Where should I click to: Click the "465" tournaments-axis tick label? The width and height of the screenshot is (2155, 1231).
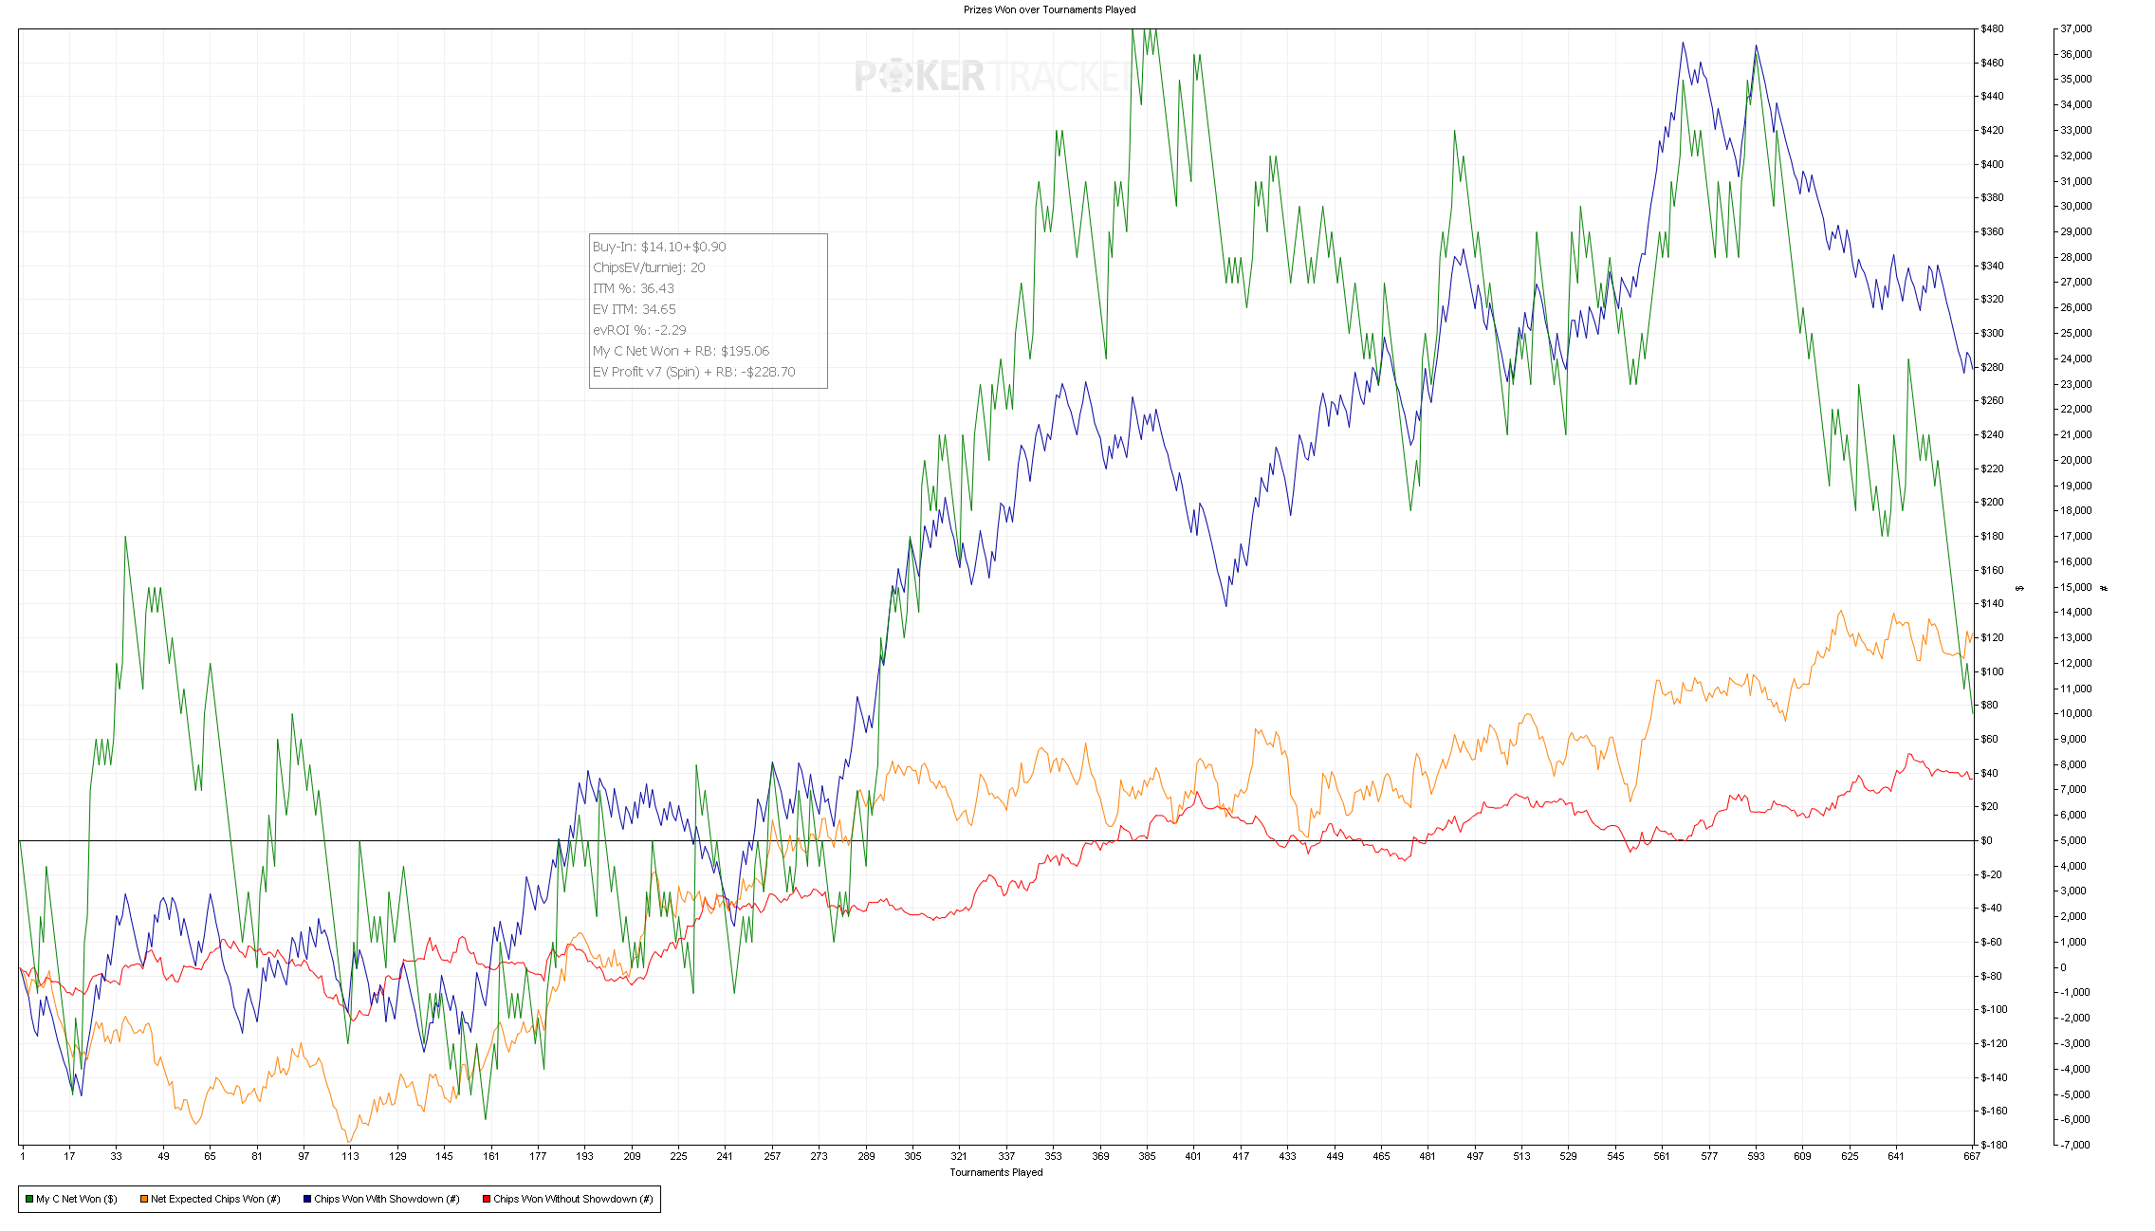(1381, 1156)
